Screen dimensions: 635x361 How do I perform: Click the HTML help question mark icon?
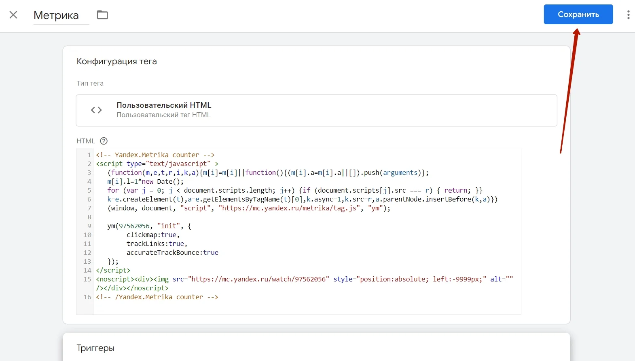tap(104, 141)
